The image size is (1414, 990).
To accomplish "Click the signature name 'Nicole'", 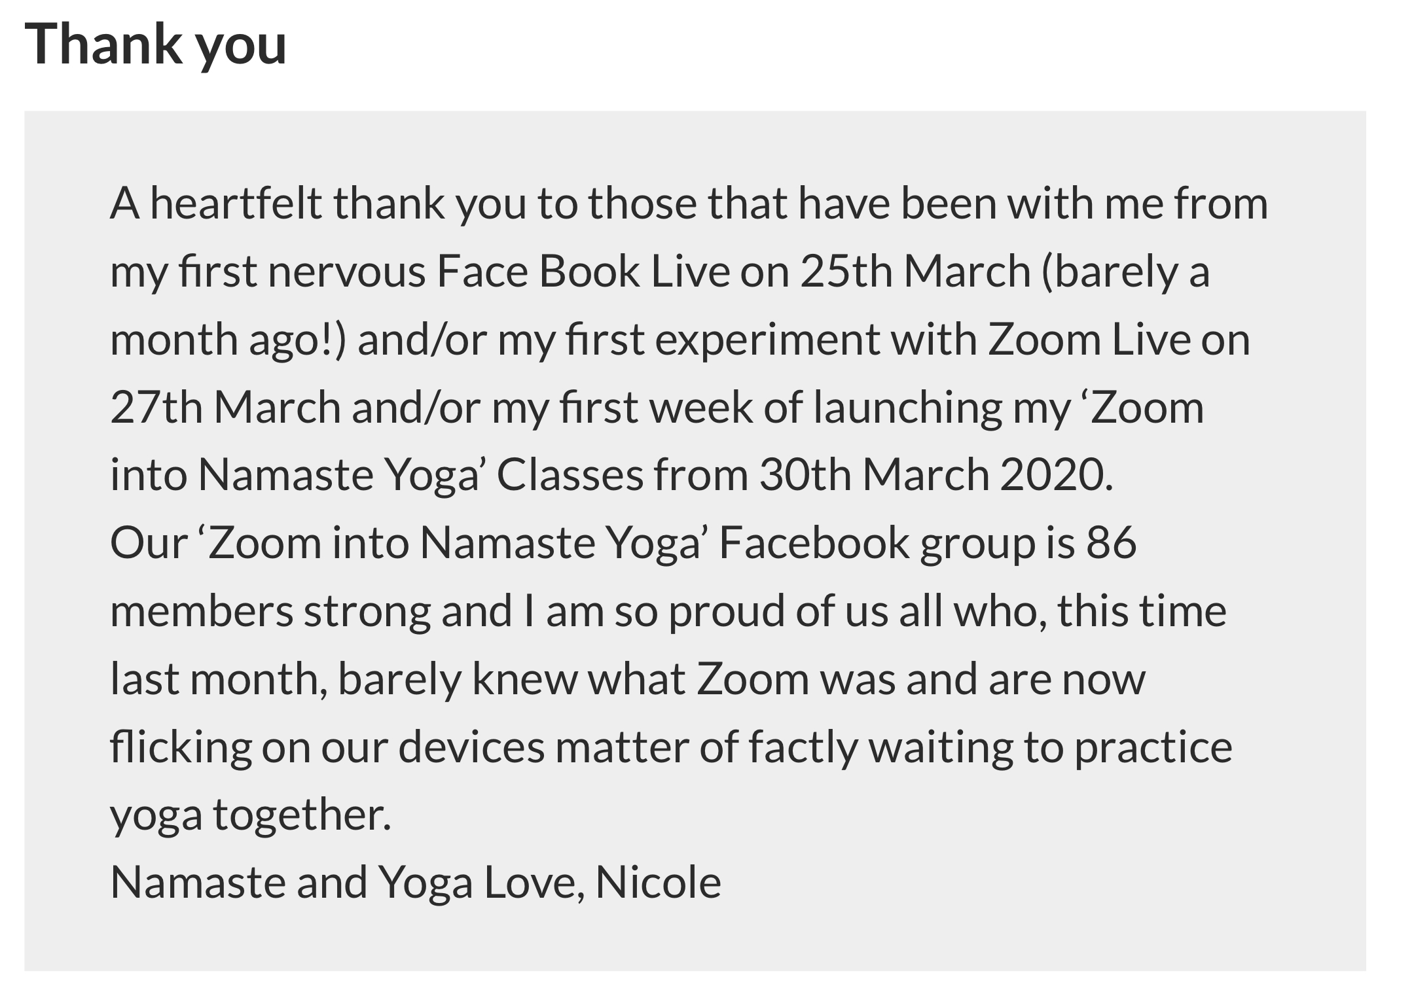I will point(658,881).
